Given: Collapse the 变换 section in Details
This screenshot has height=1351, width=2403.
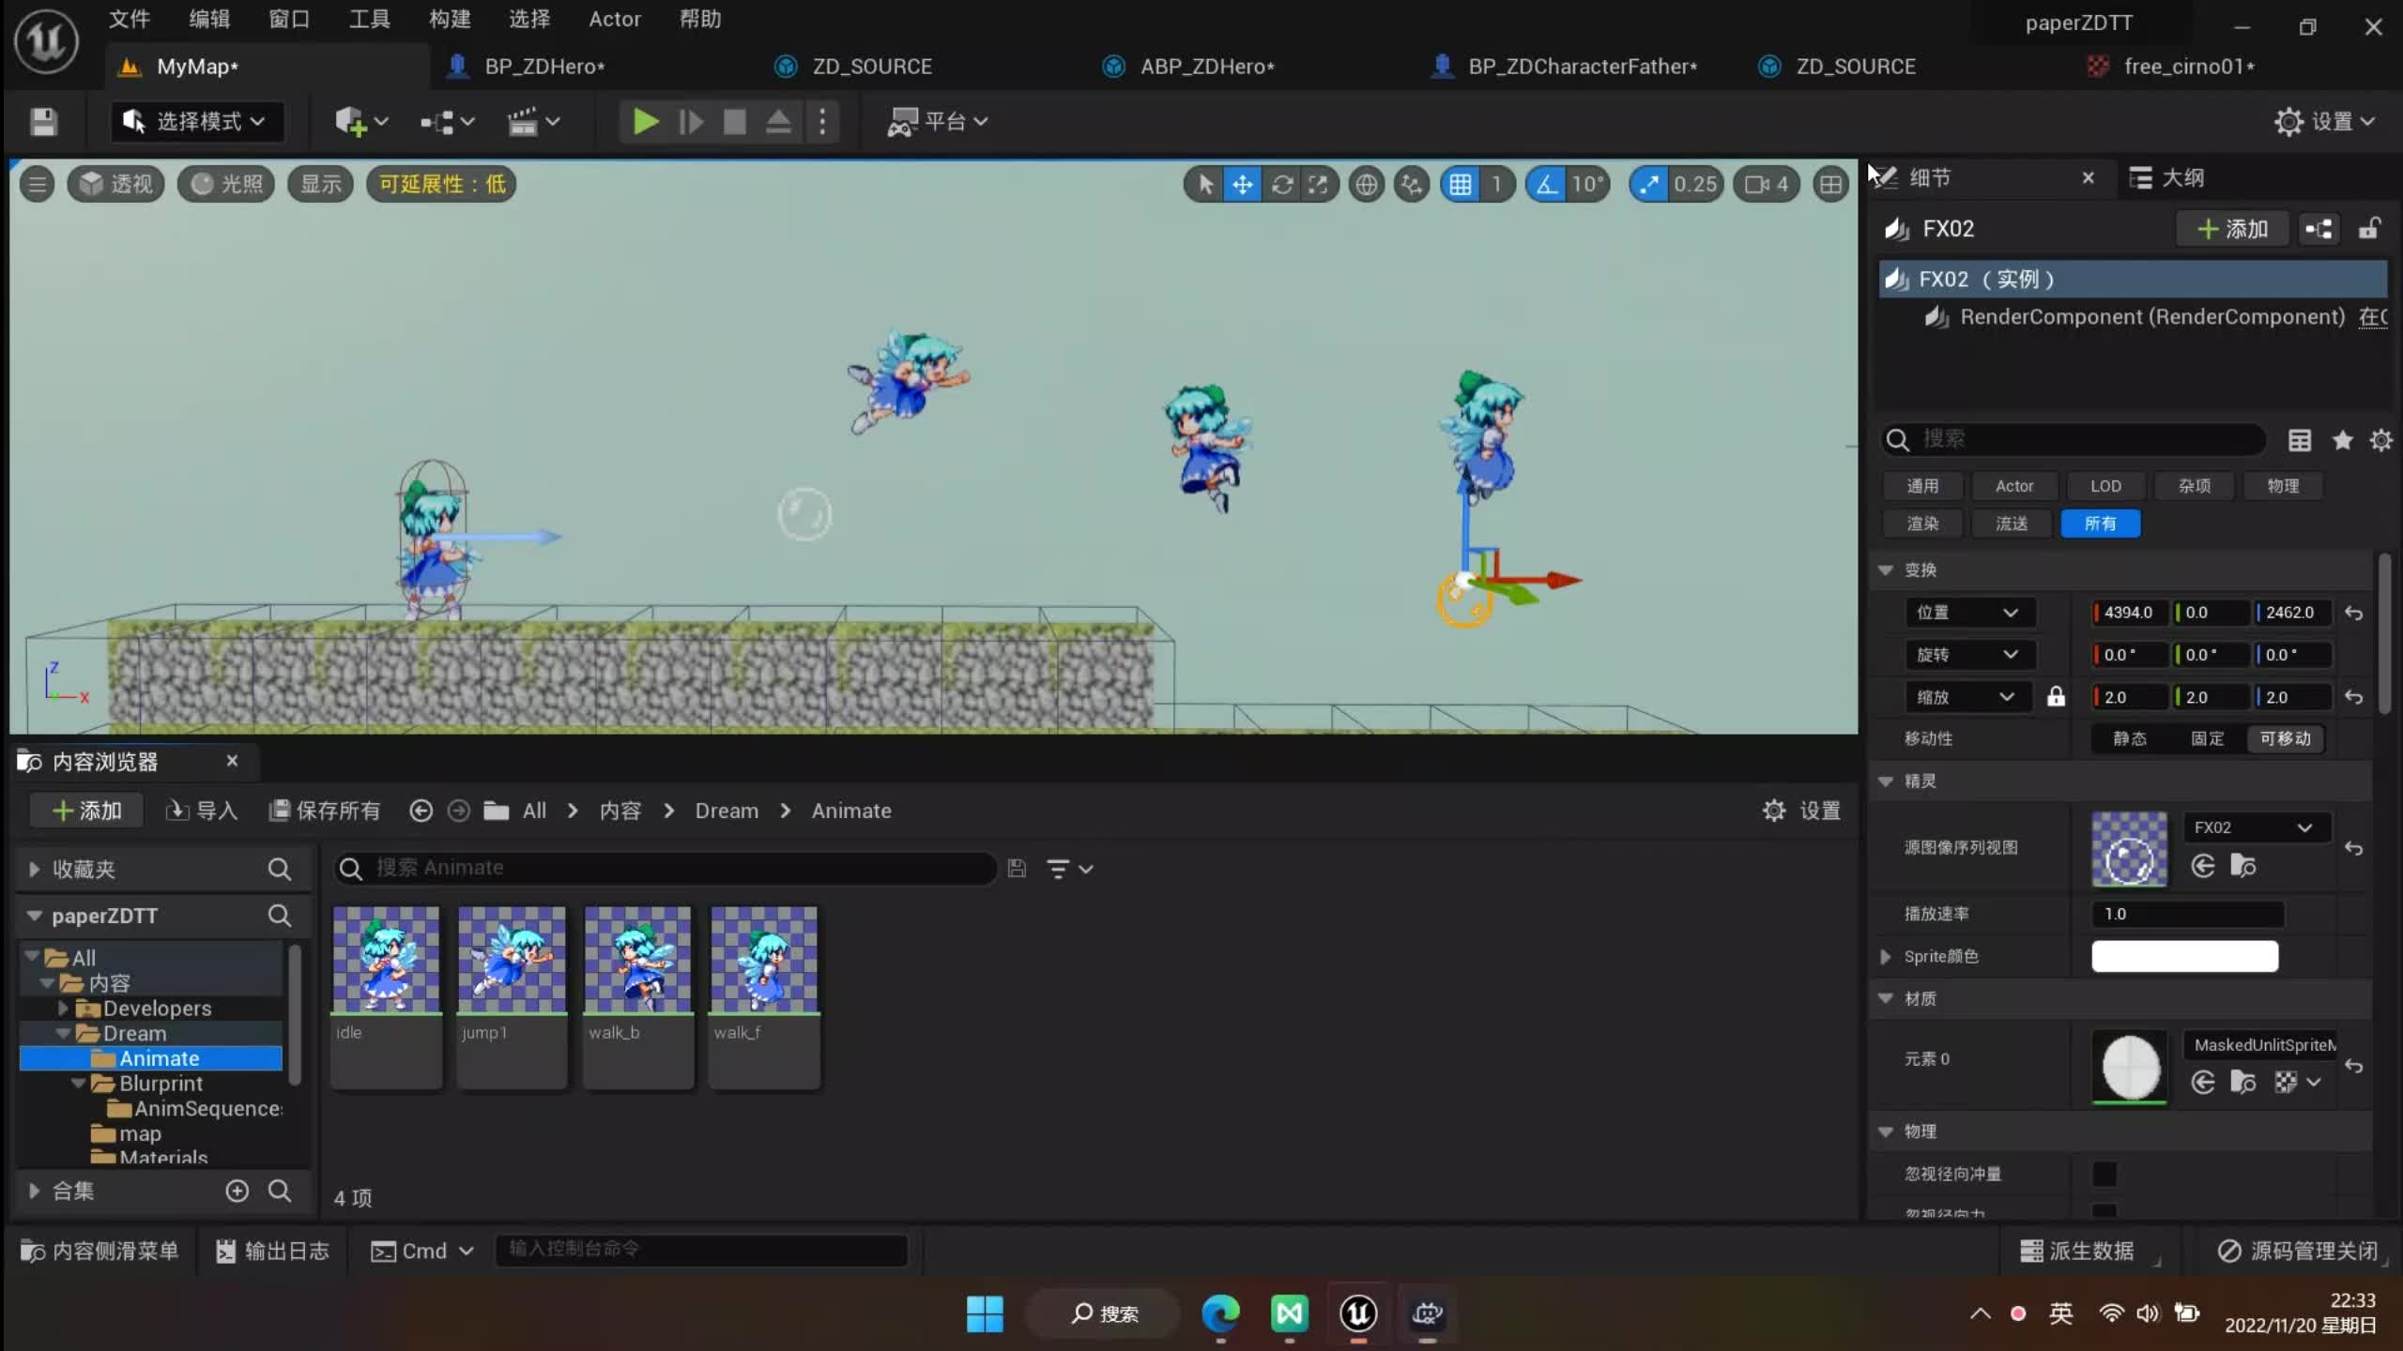Looking at the screenshot, I should [1887, 569].
